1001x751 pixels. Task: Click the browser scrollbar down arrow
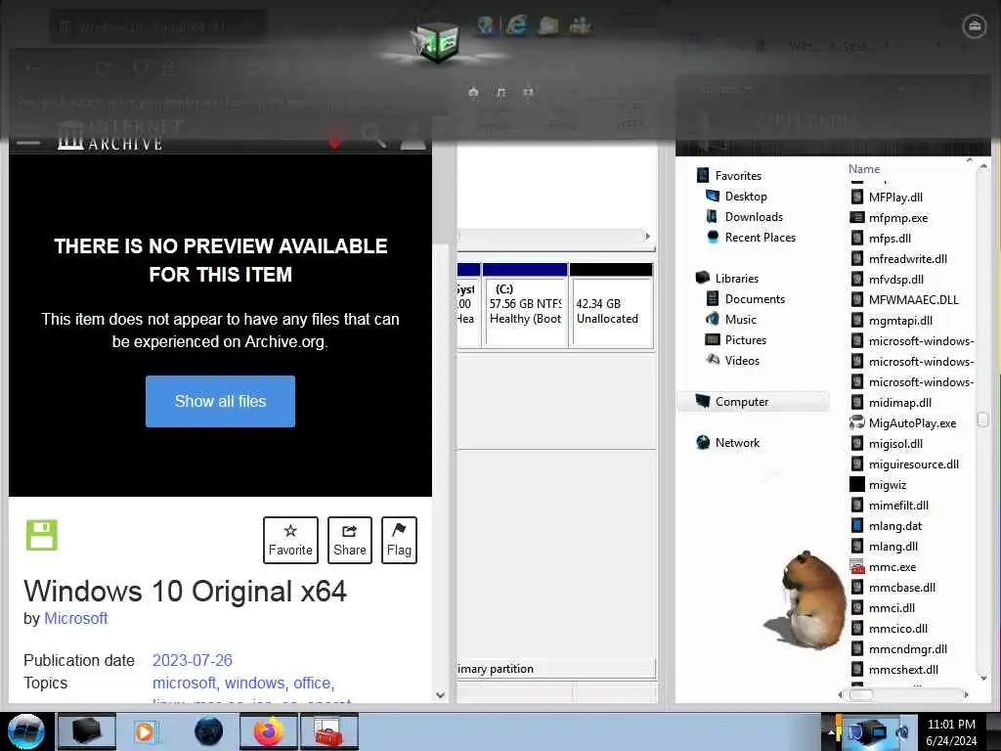(x=441, y=695)
